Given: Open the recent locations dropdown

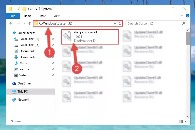Looking at the screenshot, I should [24, 23].
